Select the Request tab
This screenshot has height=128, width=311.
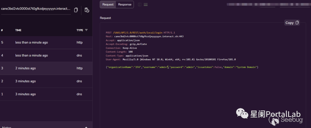(x=108, y=5)
